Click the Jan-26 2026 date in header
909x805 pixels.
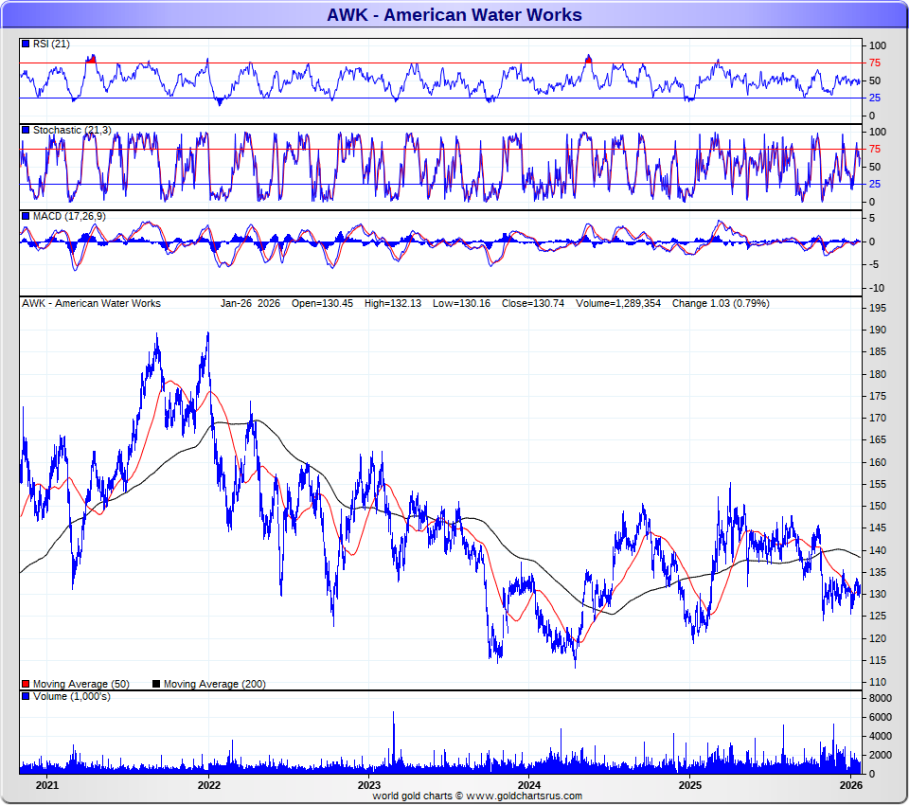coord(250,303)
